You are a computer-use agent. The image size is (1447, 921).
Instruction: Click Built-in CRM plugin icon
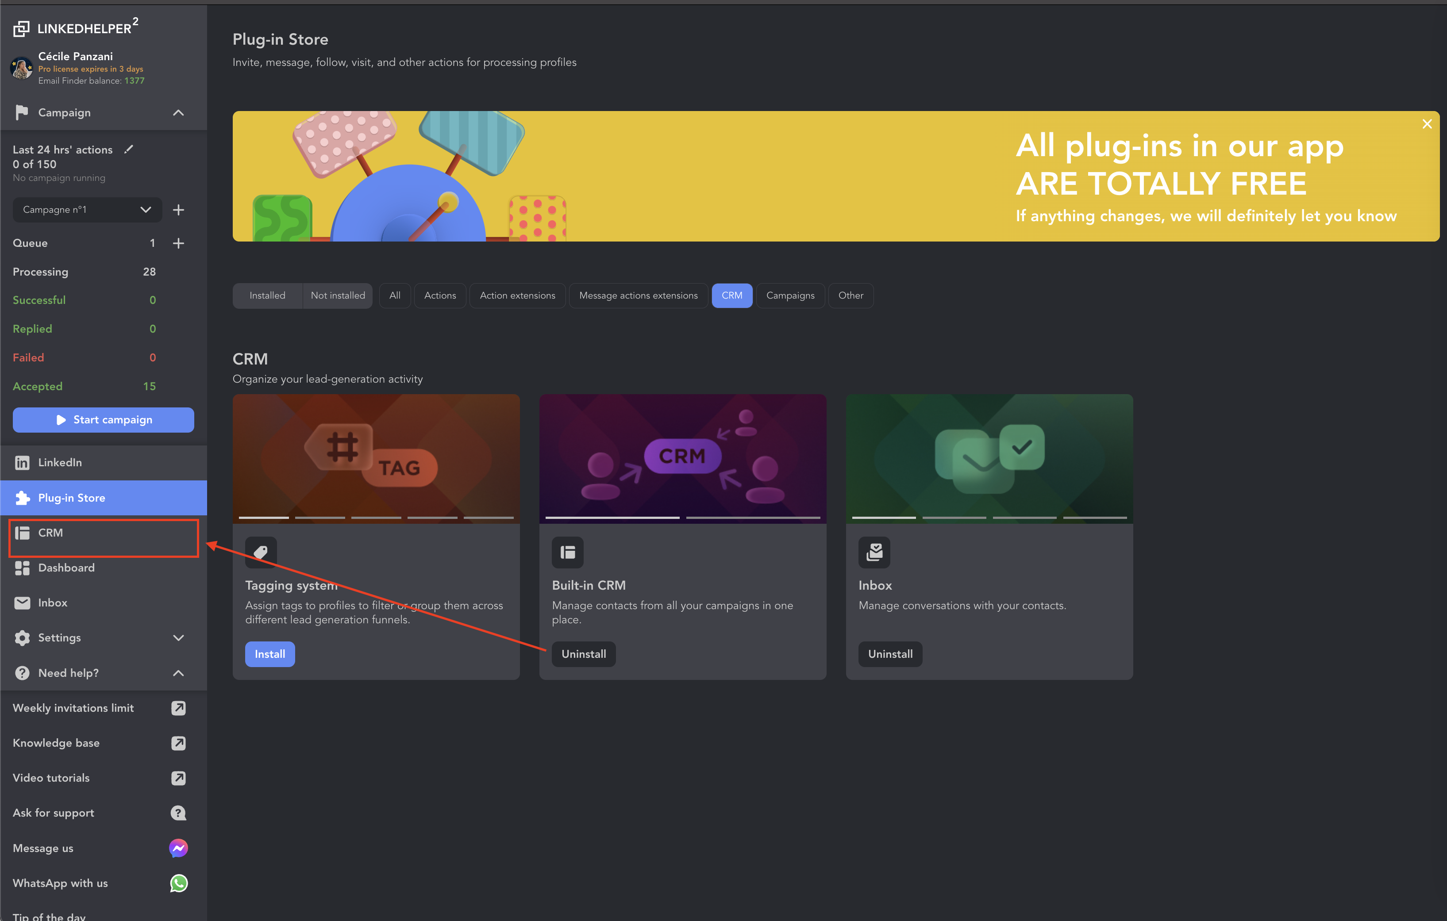coord(568,552)
